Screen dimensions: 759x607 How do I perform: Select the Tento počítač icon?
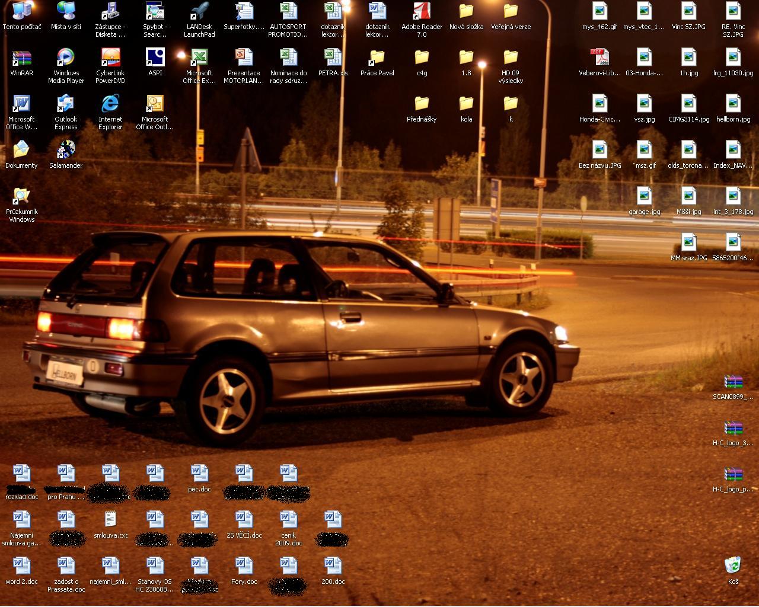pyautogui.click(x=22, y=12)
